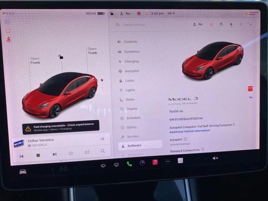
Task: Tap the info icon next to Standard Connectivity
Action: coord(203,149)
